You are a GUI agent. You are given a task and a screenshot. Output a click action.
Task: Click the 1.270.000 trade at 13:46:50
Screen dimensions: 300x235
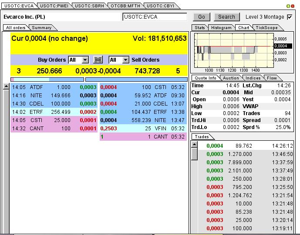point(246,154)
